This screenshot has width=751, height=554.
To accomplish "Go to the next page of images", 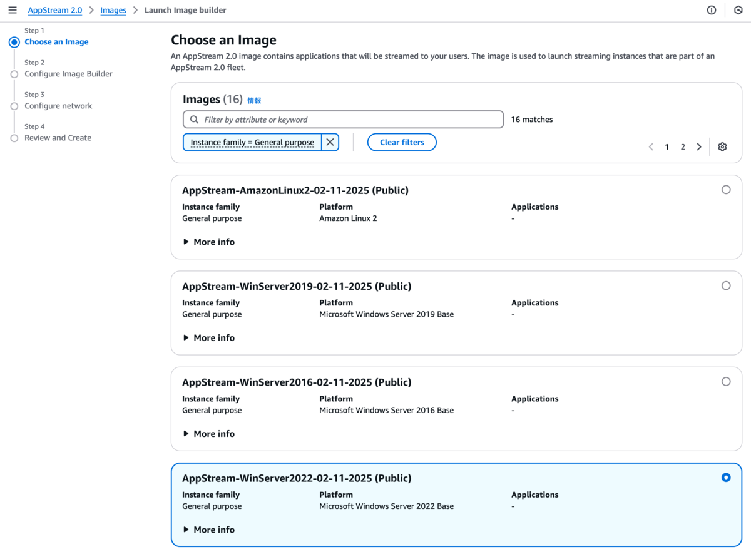I will pyautogui.click(x=699, y=146).
